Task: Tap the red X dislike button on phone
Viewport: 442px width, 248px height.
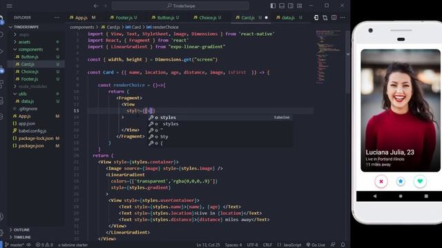Action: pyautogui.click(x=381, y=181)
